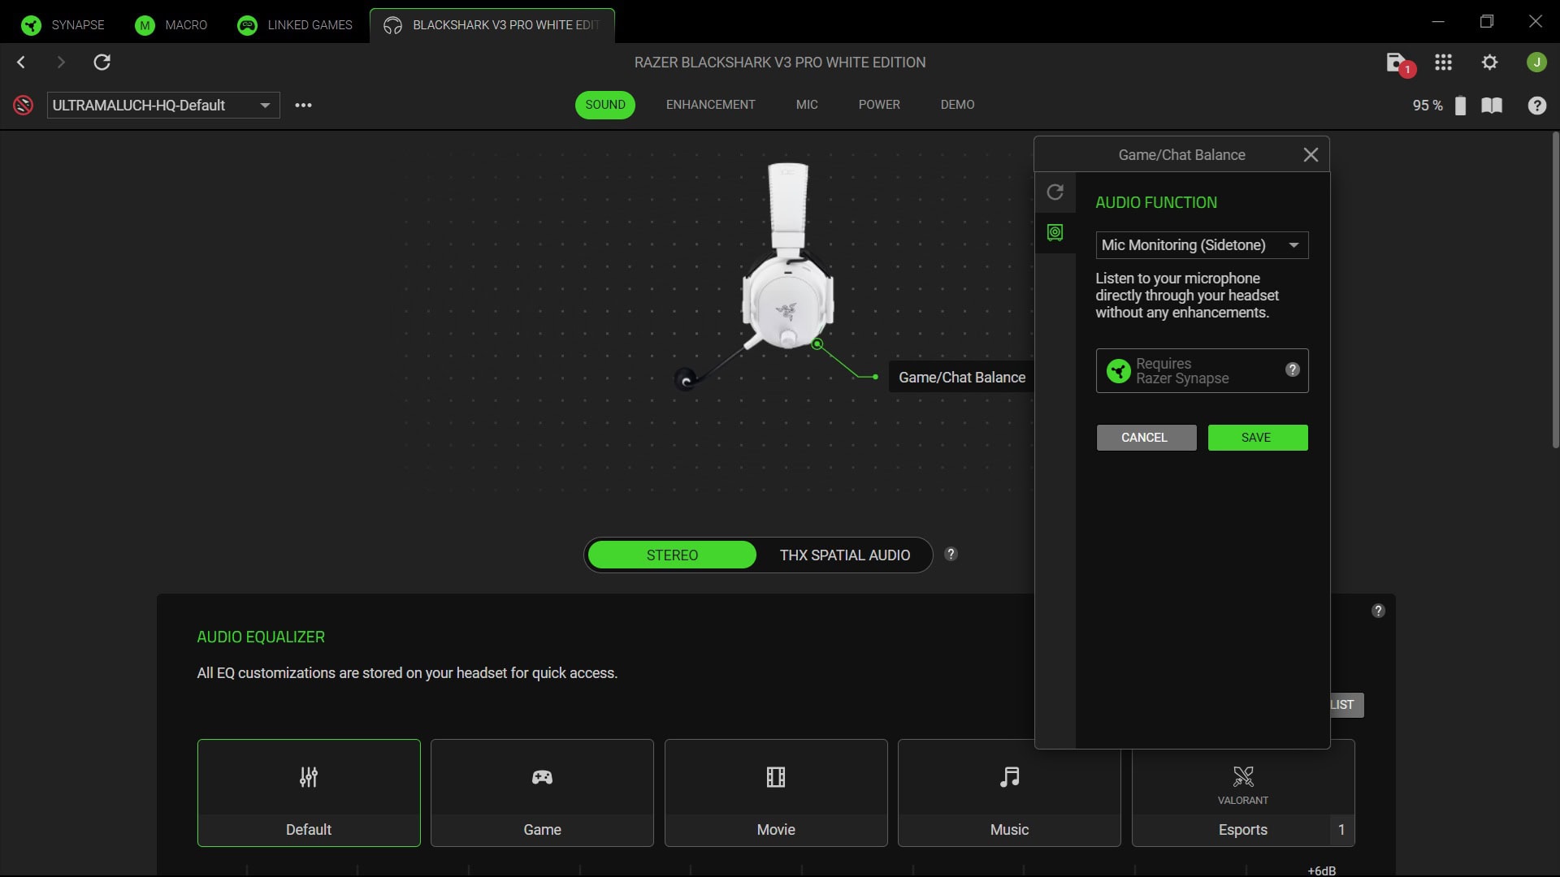Select THX Spatial Audio mode
This screenshot has width=1560, height=877.
tap(844, 555)
